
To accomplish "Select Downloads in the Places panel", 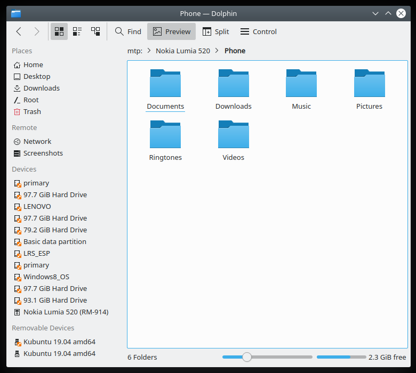I will click(41, 88).
